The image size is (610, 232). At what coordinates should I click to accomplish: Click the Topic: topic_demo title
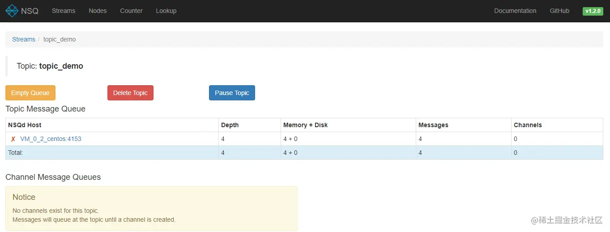click(x=50, y=66)
